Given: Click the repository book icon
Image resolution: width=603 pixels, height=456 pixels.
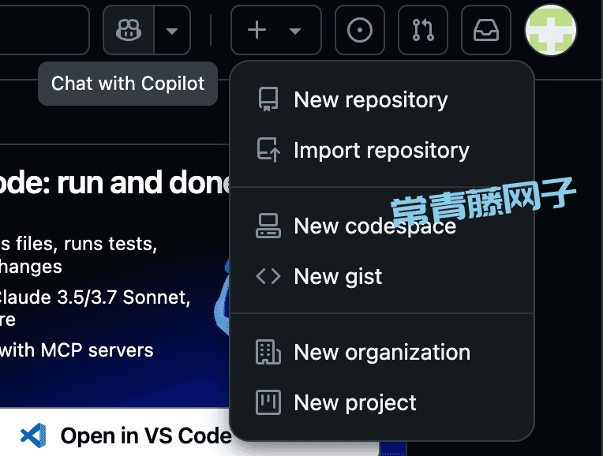Looking at the screenshot, I should tap(268, 99).
